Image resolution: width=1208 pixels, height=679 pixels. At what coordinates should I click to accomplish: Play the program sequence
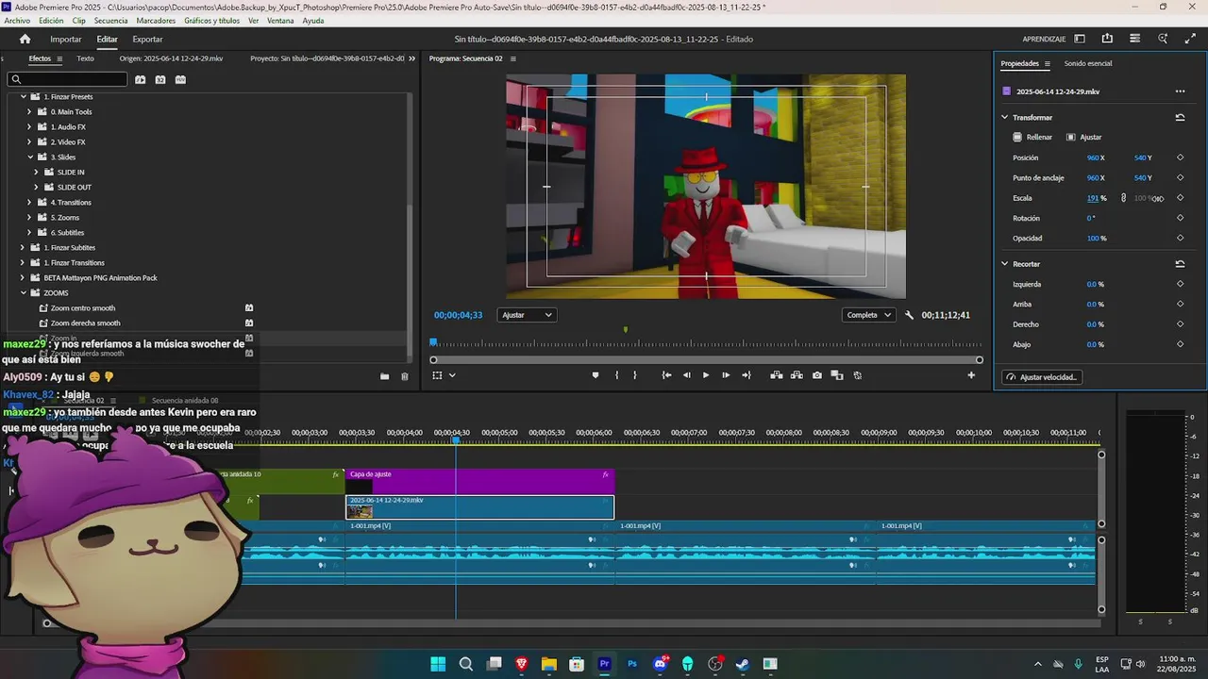[x=705, y=375]
